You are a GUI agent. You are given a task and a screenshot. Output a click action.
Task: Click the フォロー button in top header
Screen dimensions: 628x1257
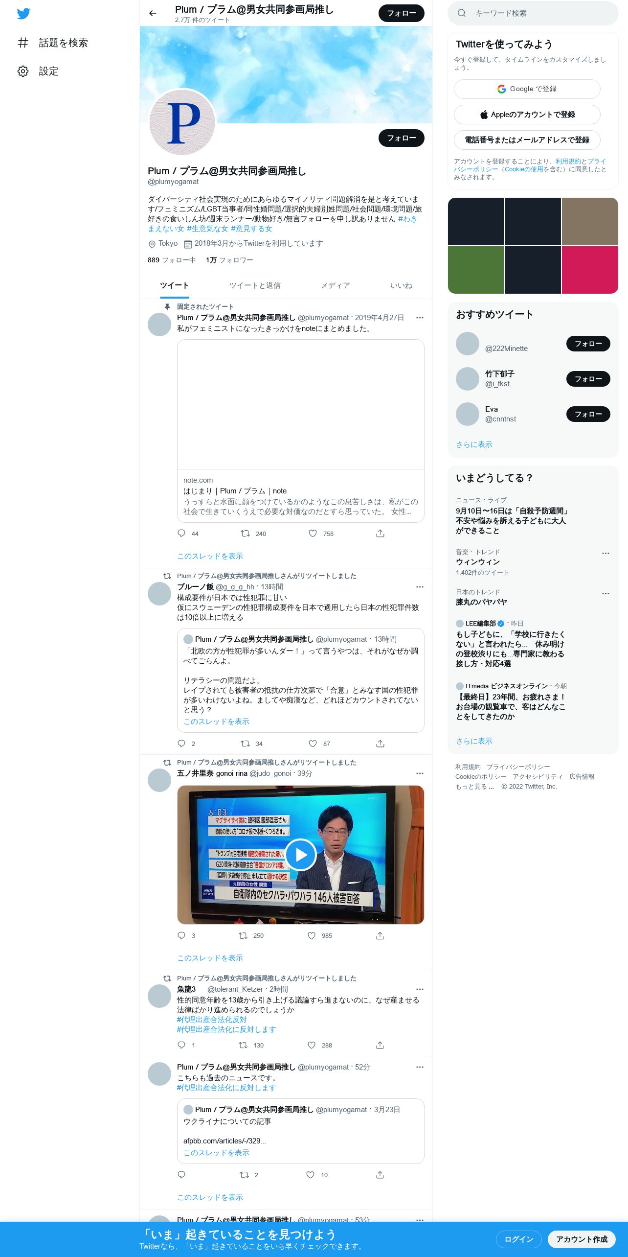(402, 13)
